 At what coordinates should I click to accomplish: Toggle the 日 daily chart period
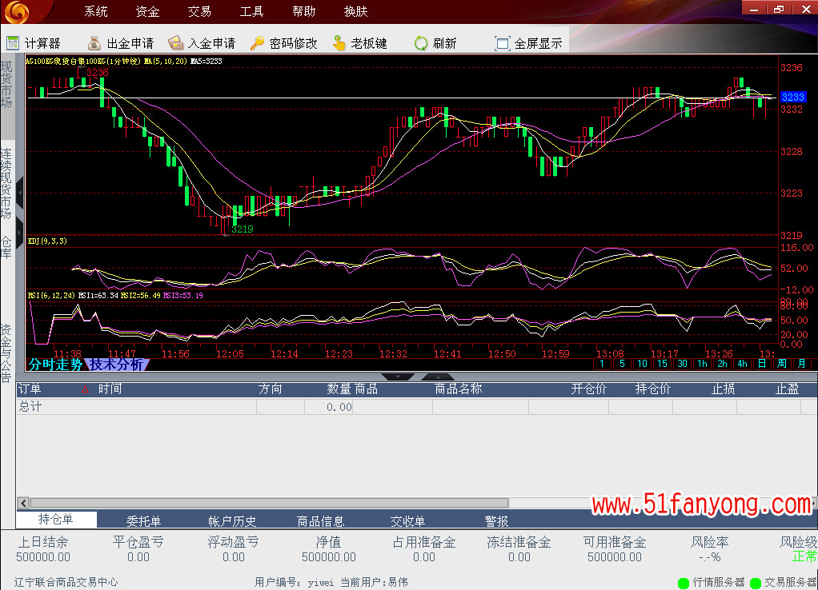pyautogui.click(x=761, y=364)
